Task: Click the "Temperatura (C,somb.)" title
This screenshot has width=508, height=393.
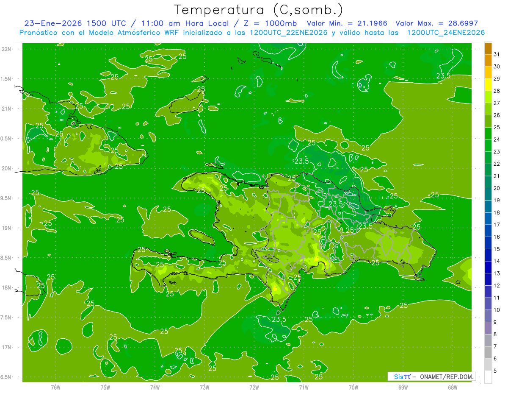Action: (259, 10)
